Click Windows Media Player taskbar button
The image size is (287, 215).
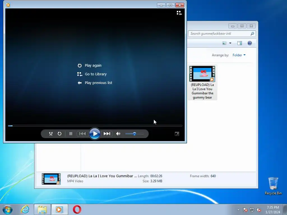click(x=59, y=209)
